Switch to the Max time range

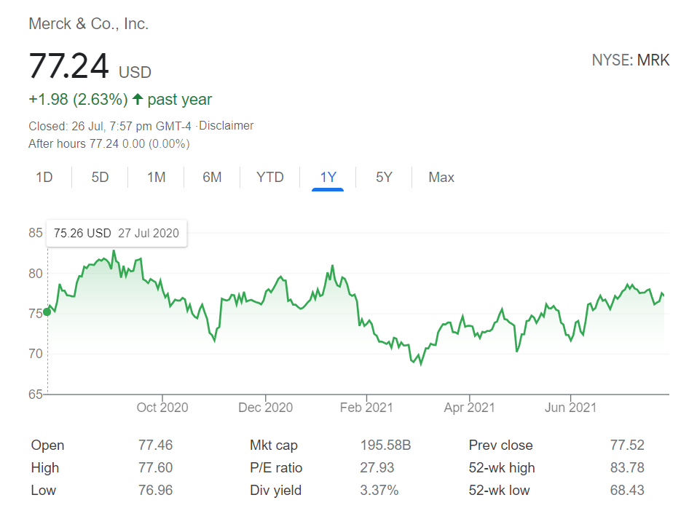tap(440, 177)
